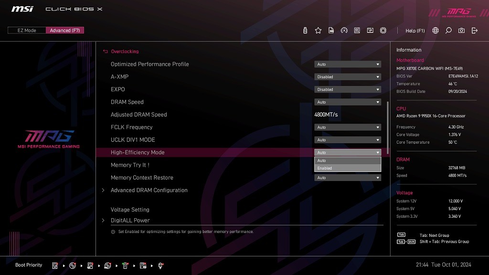The image size is (489, 275).
Task: Click the USB flash drive toolbar icon
Action: [x=305, y=31]
